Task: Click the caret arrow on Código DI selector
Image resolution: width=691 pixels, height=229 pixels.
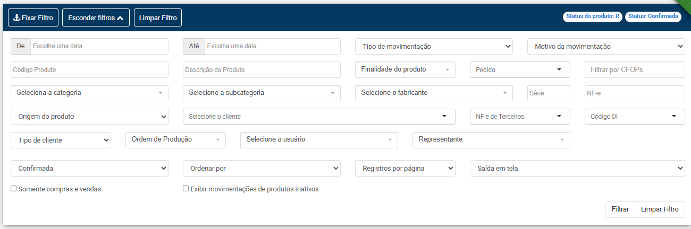Action: pos(674,116)
